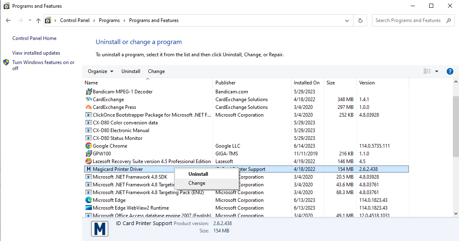Click the search magnifier icon
459x241 pixels.
tap(448, 20)
